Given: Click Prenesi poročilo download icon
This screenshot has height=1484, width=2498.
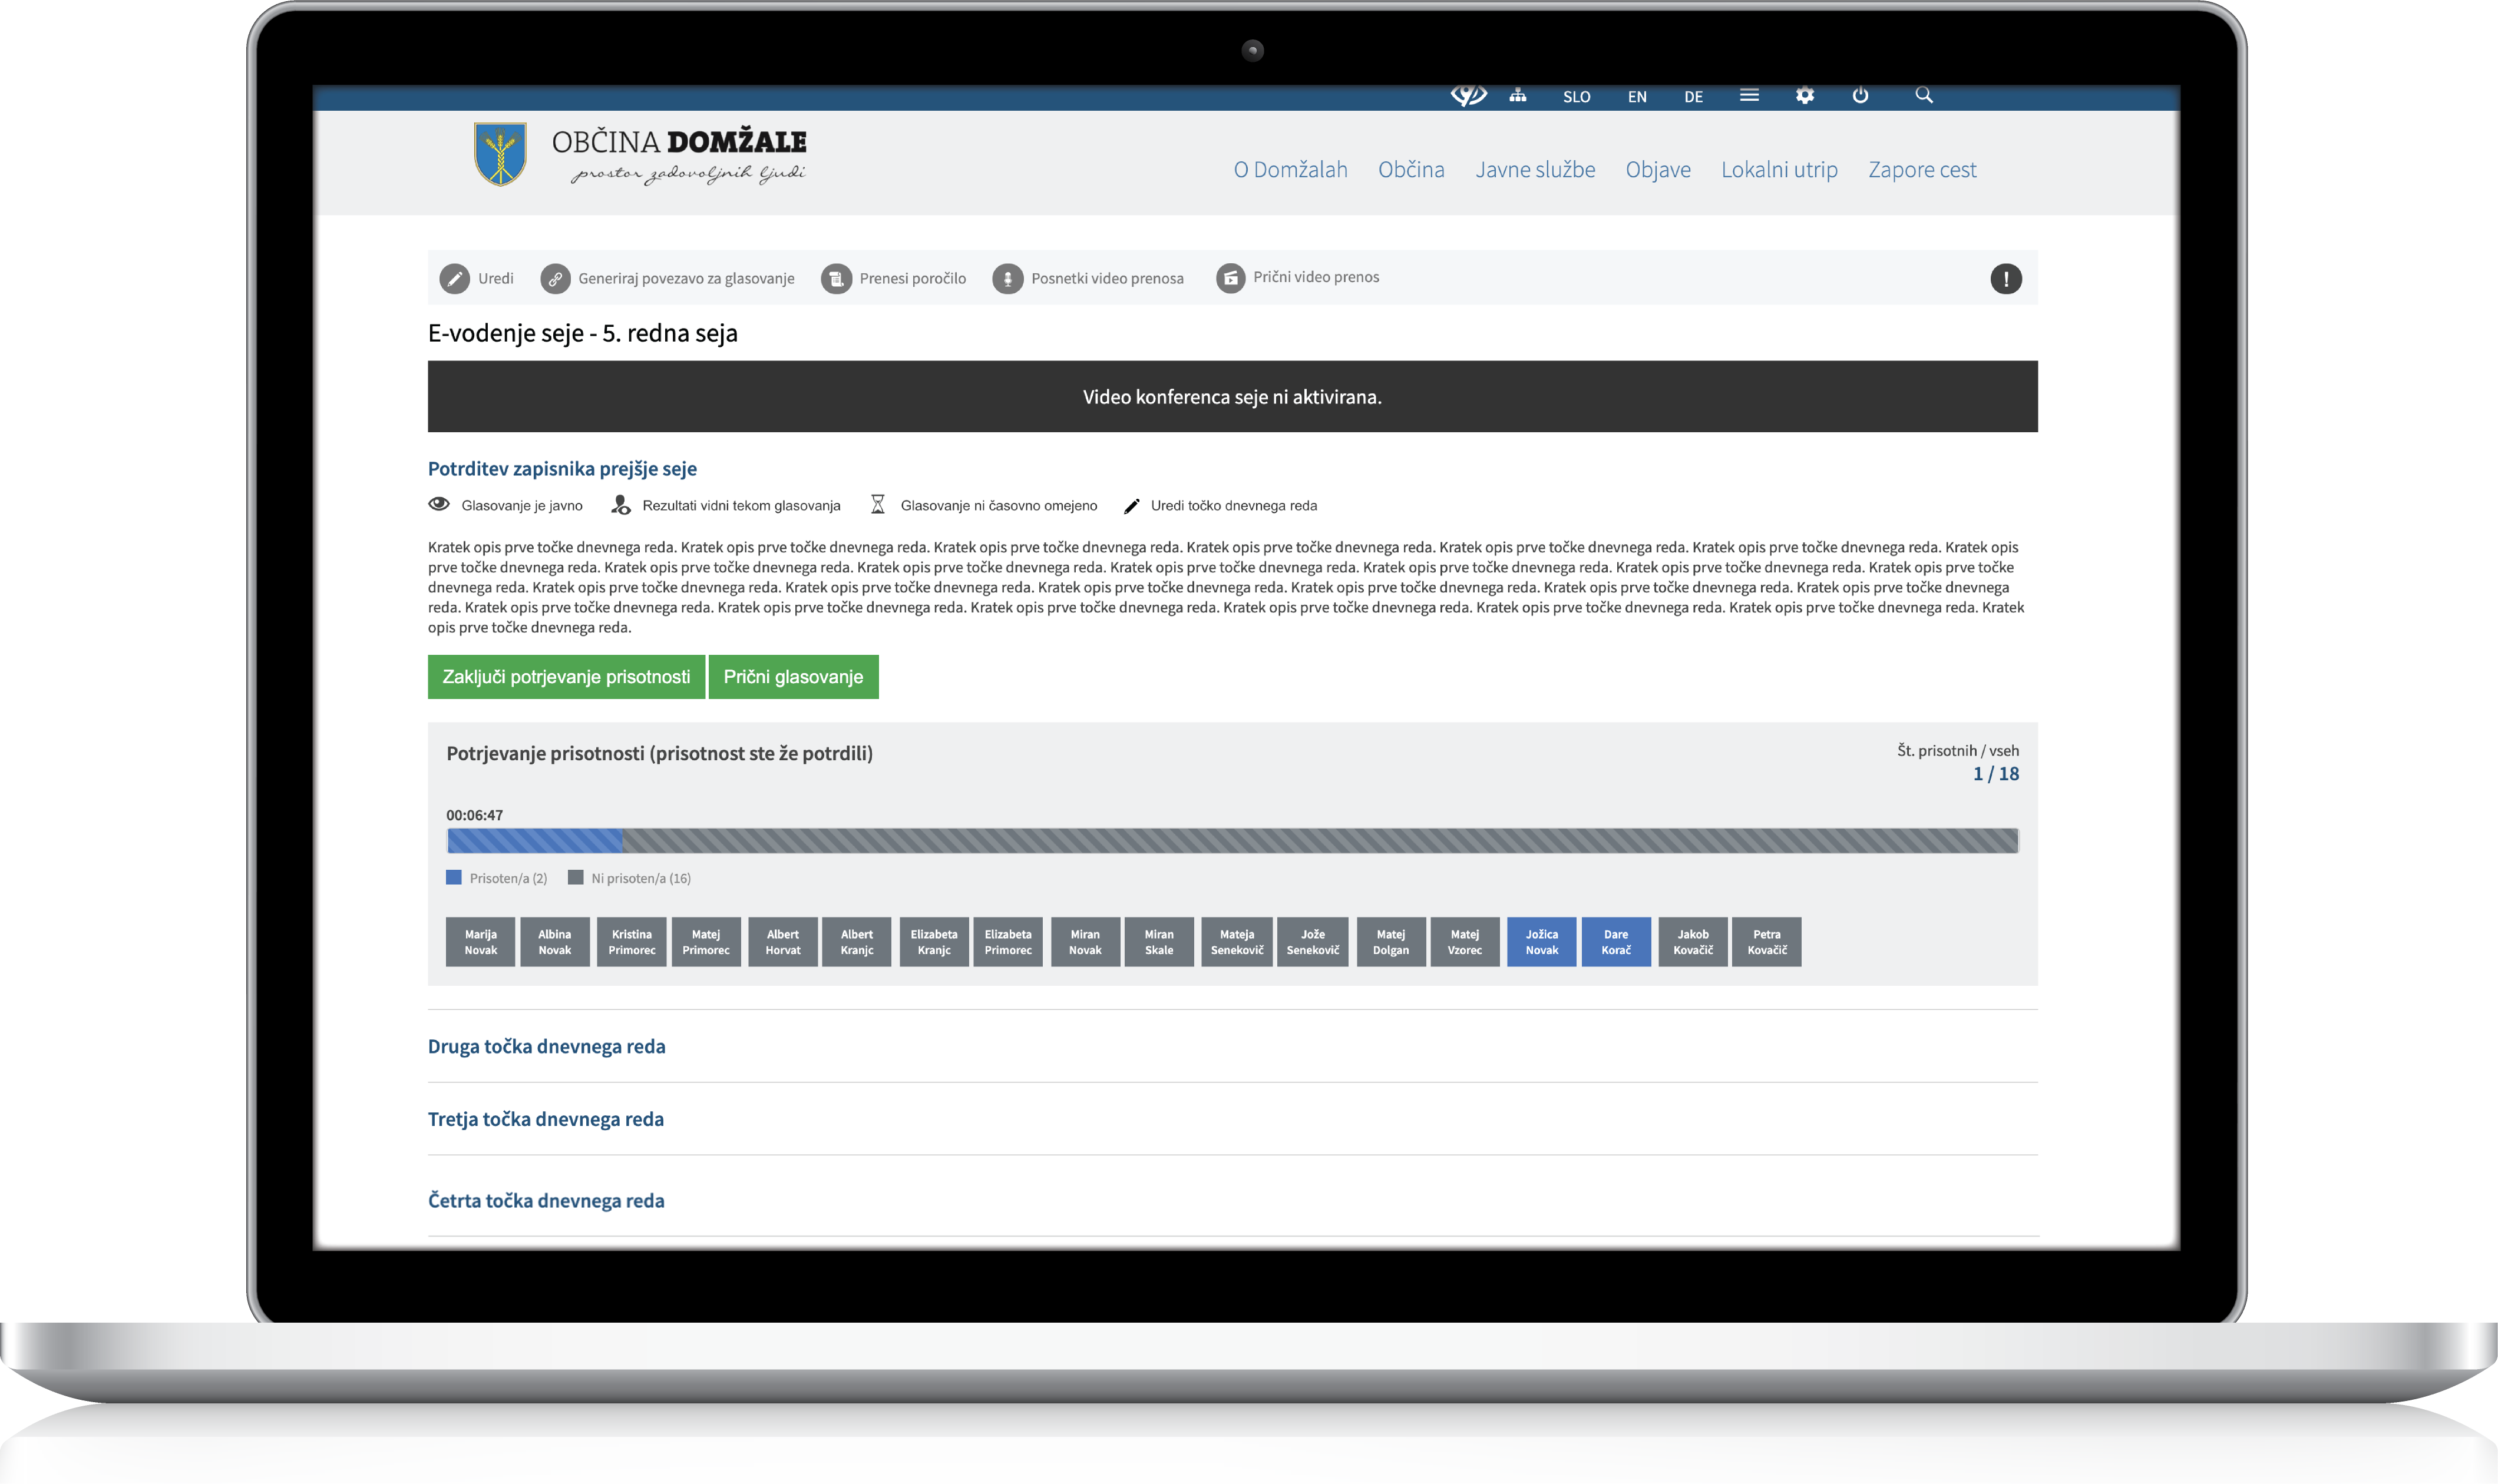Looking at the screenshot, I should click(837, 279).
